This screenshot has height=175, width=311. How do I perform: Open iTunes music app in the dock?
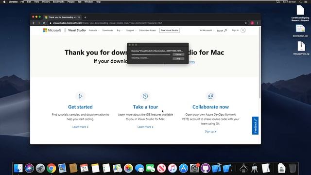[x=173, y=168]
